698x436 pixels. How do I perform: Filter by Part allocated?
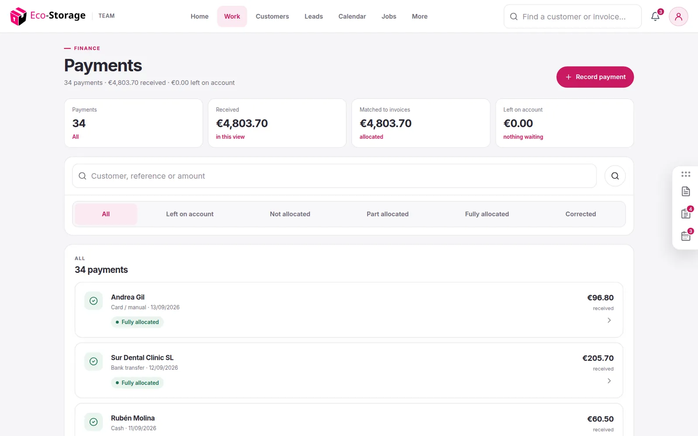click(388, 214)
